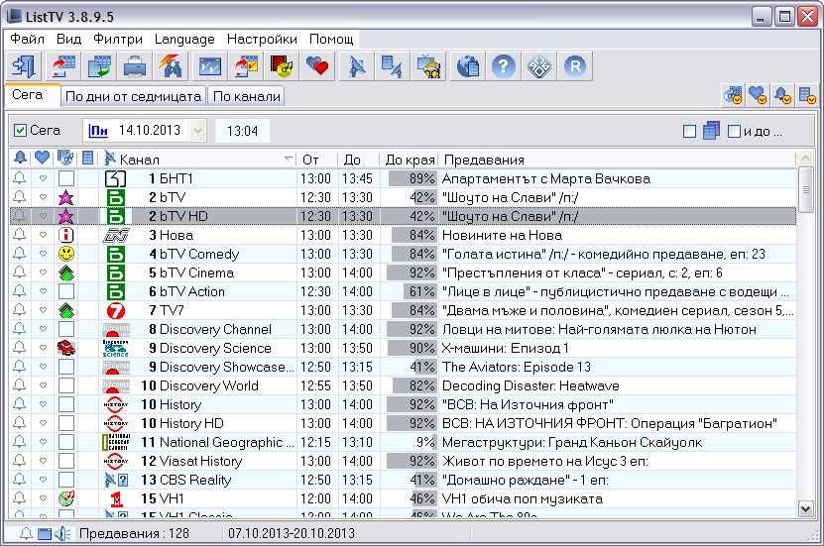Image resolution: width=824 pixels, height=546 pixels.
Task: Open search with the binoculars icon
Action: click(x=171, y=66)
